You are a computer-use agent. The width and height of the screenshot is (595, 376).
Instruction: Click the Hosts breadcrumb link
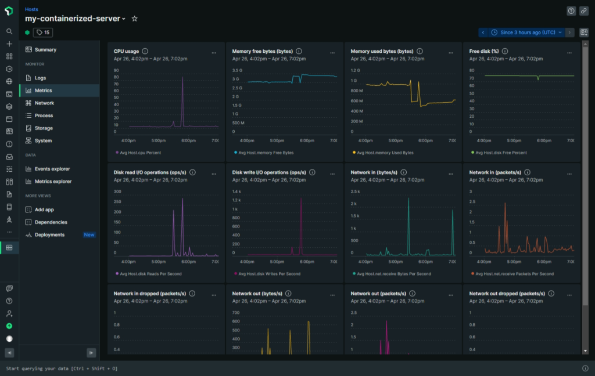point(31,9)
